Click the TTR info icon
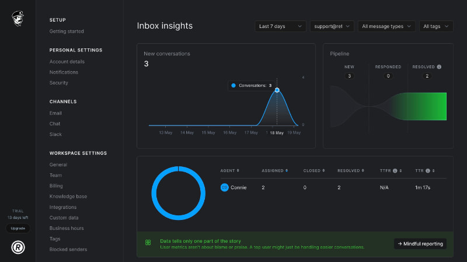Screen dimensions: 467x262 (428, 170)
